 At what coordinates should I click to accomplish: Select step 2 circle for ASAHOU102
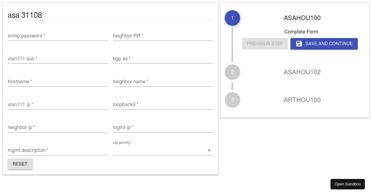point(232,72)
